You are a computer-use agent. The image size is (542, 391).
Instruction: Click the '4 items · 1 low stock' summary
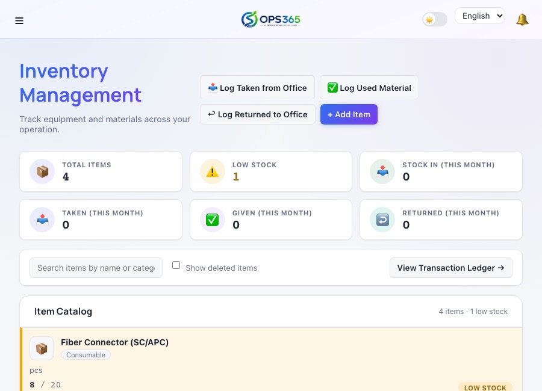pos(473,312)
